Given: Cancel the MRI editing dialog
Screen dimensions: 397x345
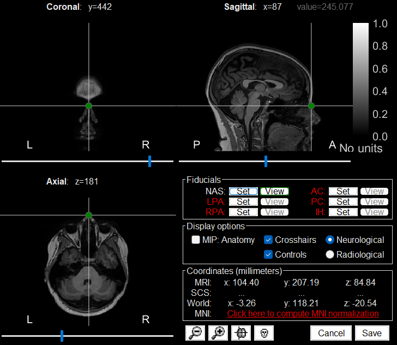Looking at the screenshot, I should tap(331, 333).
